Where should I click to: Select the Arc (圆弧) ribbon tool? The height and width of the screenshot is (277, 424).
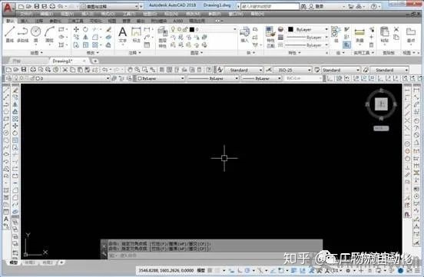(49, 34)
